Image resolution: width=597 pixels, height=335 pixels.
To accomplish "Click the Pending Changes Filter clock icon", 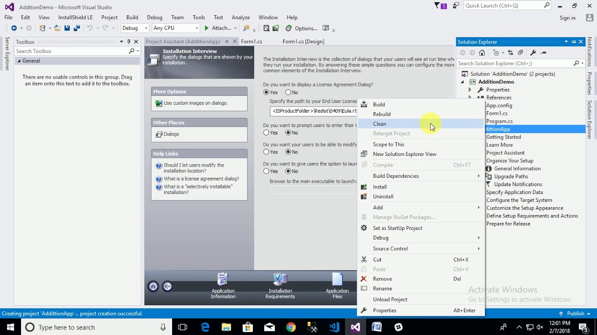I will (496, 53).
